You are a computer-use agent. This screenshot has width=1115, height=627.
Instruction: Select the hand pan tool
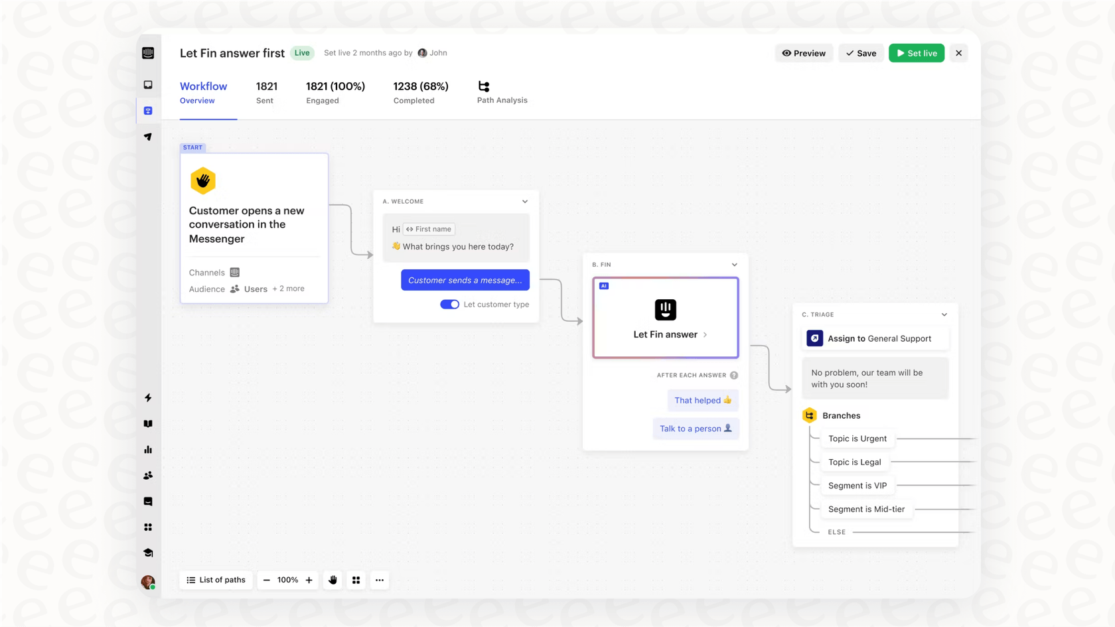click(332, 580)
